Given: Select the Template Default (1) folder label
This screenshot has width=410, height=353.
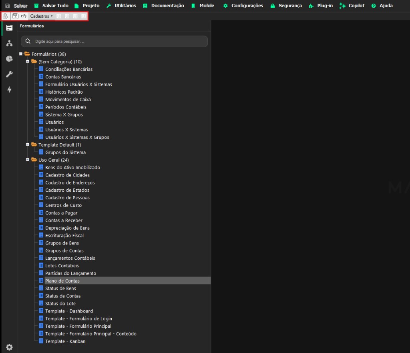Looking at the screenshot, I should (x=60, y=145).
